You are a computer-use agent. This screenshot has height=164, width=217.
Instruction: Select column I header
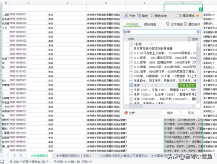[29, 3]
